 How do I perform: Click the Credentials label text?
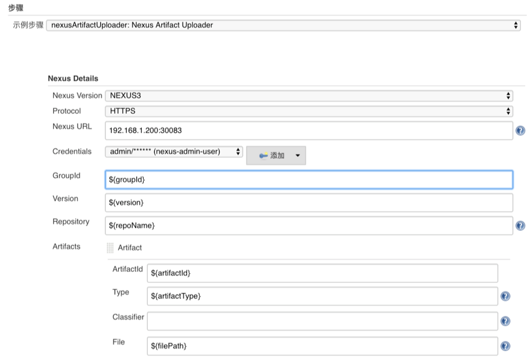[72, 152]
